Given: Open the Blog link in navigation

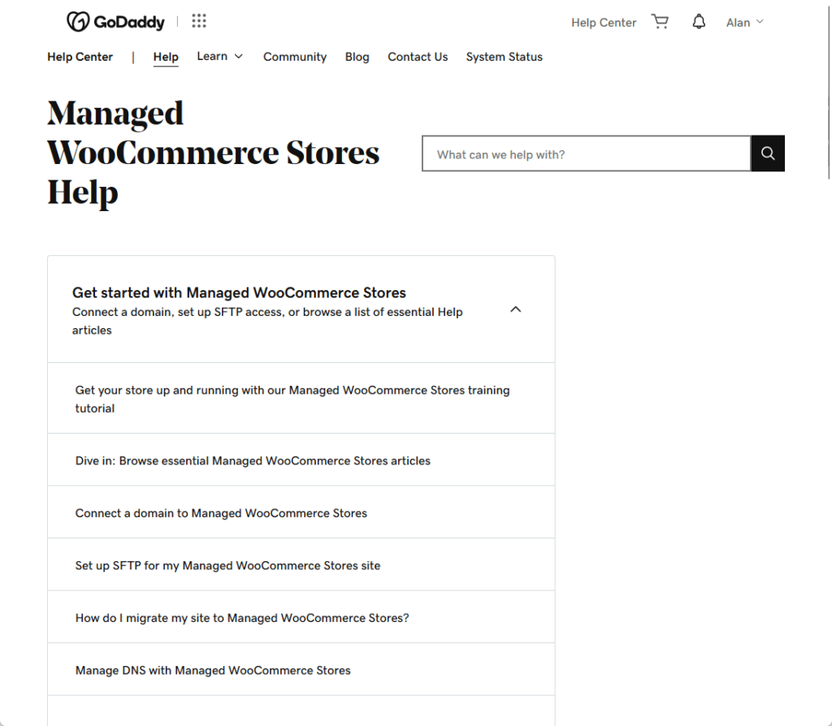Looking at the screenshot, I should tap(357, 57).
